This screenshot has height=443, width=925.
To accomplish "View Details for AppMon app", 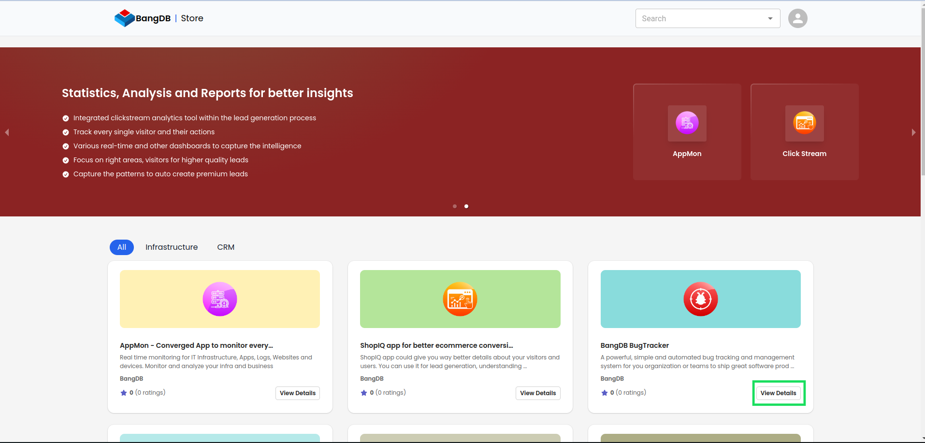I will point(298,393).
